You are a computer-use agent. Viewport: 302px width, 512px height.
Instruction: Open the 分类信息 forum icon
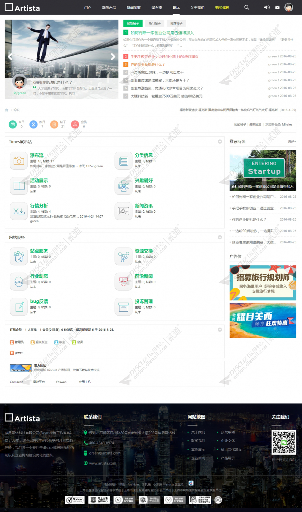123,161
